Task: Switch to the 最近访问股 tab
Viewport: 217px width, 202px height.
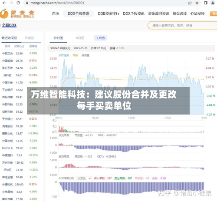Action: (9, 38)
